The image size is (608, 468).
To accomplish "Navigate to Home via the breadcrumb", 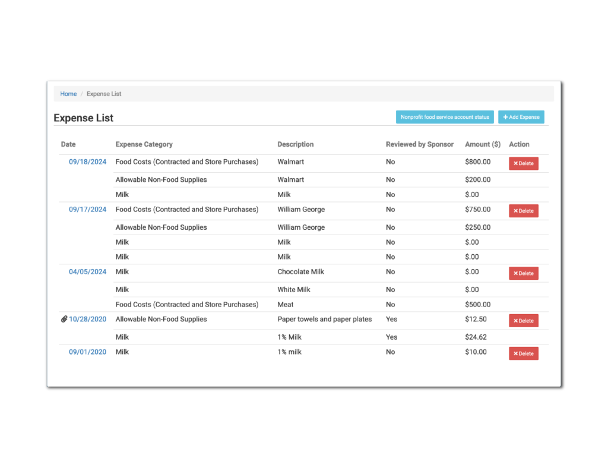I will tap(68, 93).
